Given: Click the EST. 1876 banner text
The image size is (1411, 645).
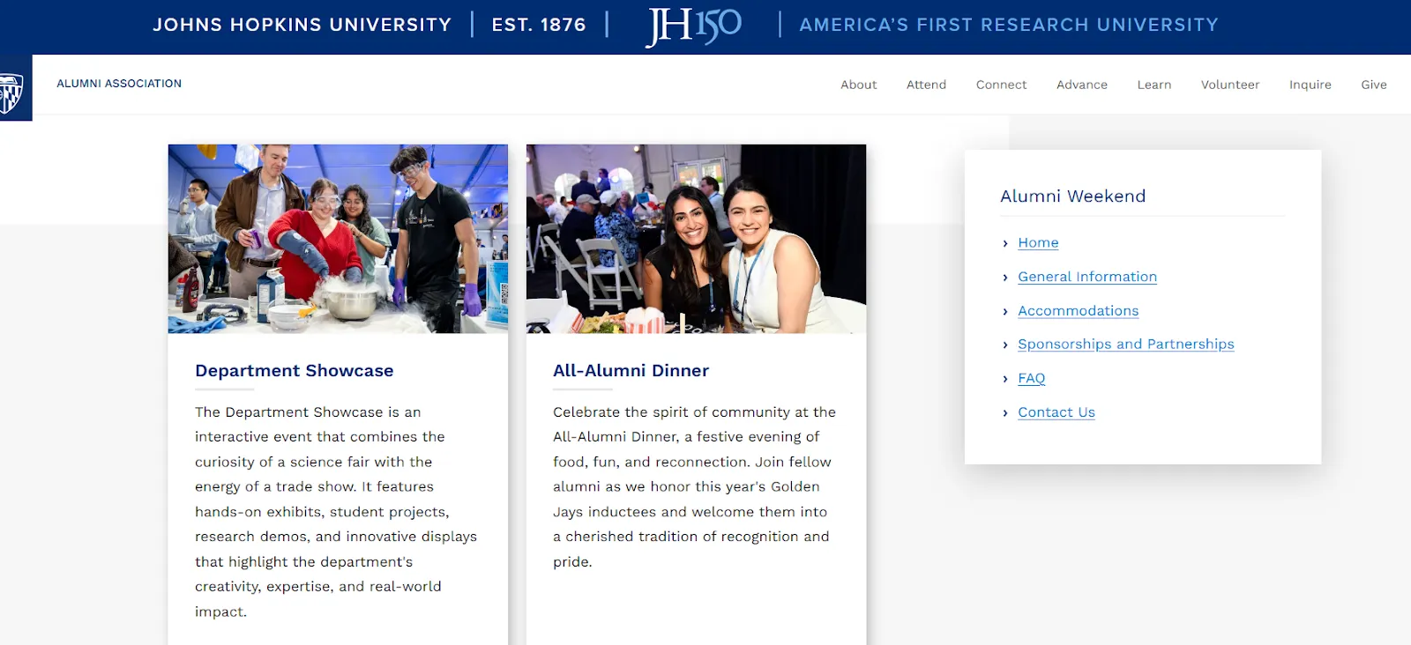Looking at the screenshot, I should coord(539,25).
